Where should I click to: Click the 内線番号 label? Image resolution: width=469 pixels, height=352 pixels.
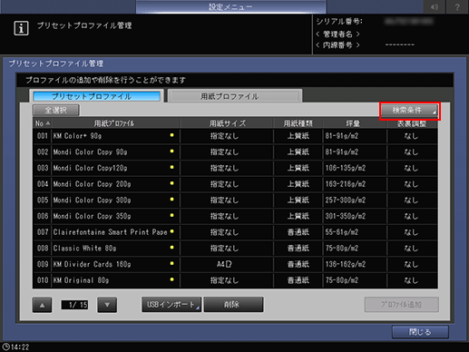click(337, 45)
